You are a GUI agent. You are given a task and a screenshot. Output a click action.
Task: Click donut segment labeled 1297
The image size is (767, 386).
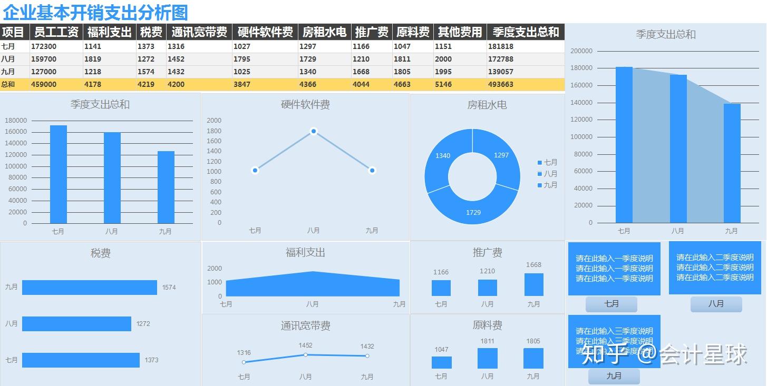(501, 155)
